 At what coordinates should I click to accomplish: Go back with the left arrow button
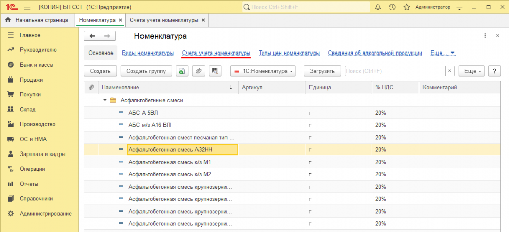tap(92, 36)
